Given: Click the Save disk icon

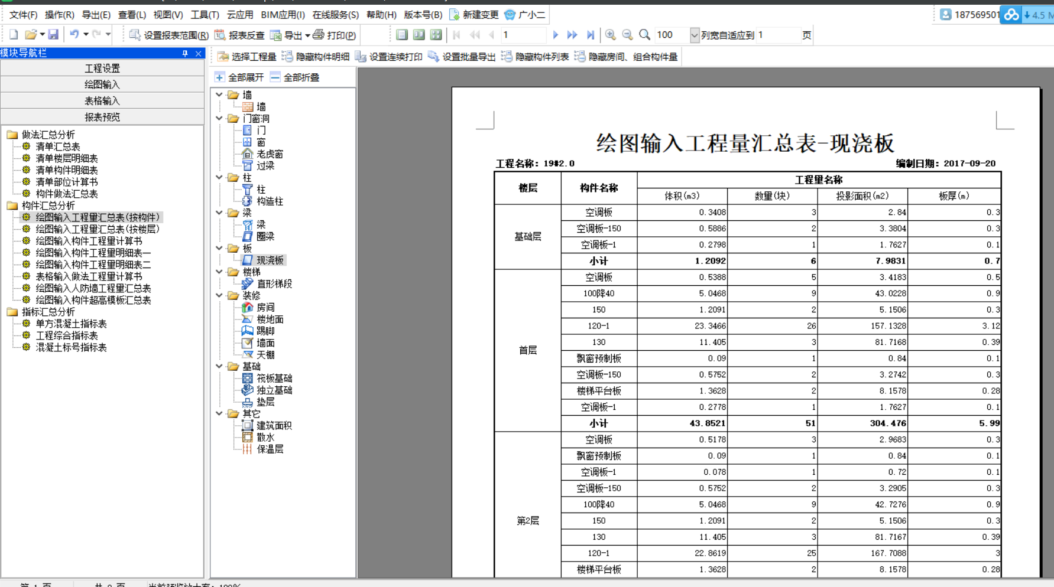Looking at the screenshot, I should click(53, 35).
